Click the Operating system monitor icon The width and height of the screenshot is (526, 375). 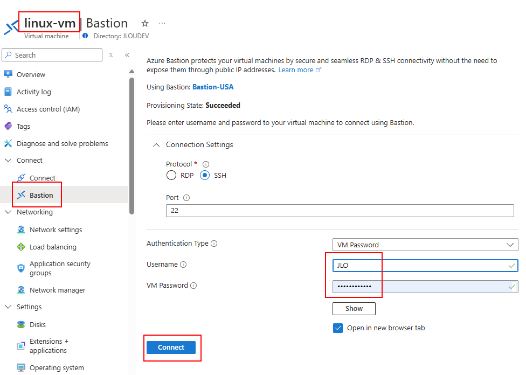(x=21, y=367)
